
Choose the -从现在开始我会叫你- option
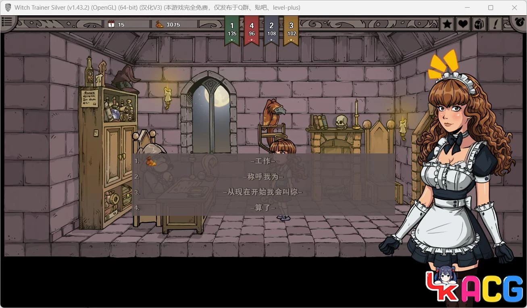(263, 192)
